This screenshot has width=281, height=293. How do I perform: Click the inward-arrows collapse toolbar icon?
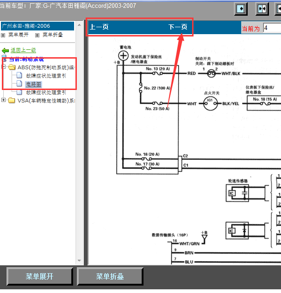coord(262,9)
